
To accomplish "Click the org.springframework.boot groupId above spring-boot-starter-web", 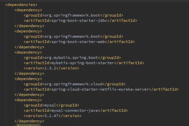I will (72, 36).
